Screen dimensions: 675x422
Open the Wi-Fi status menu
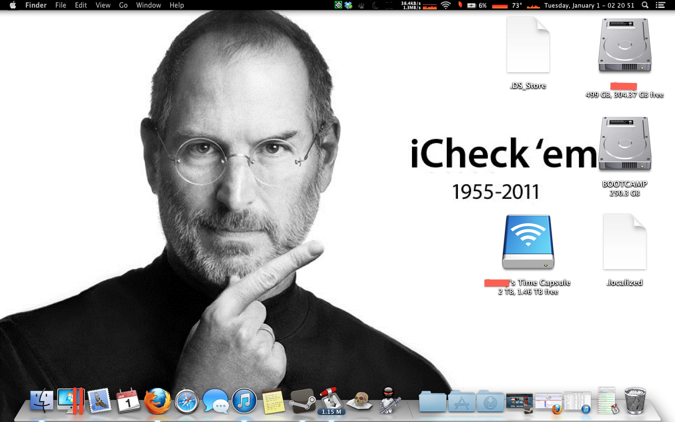(446, 5)
